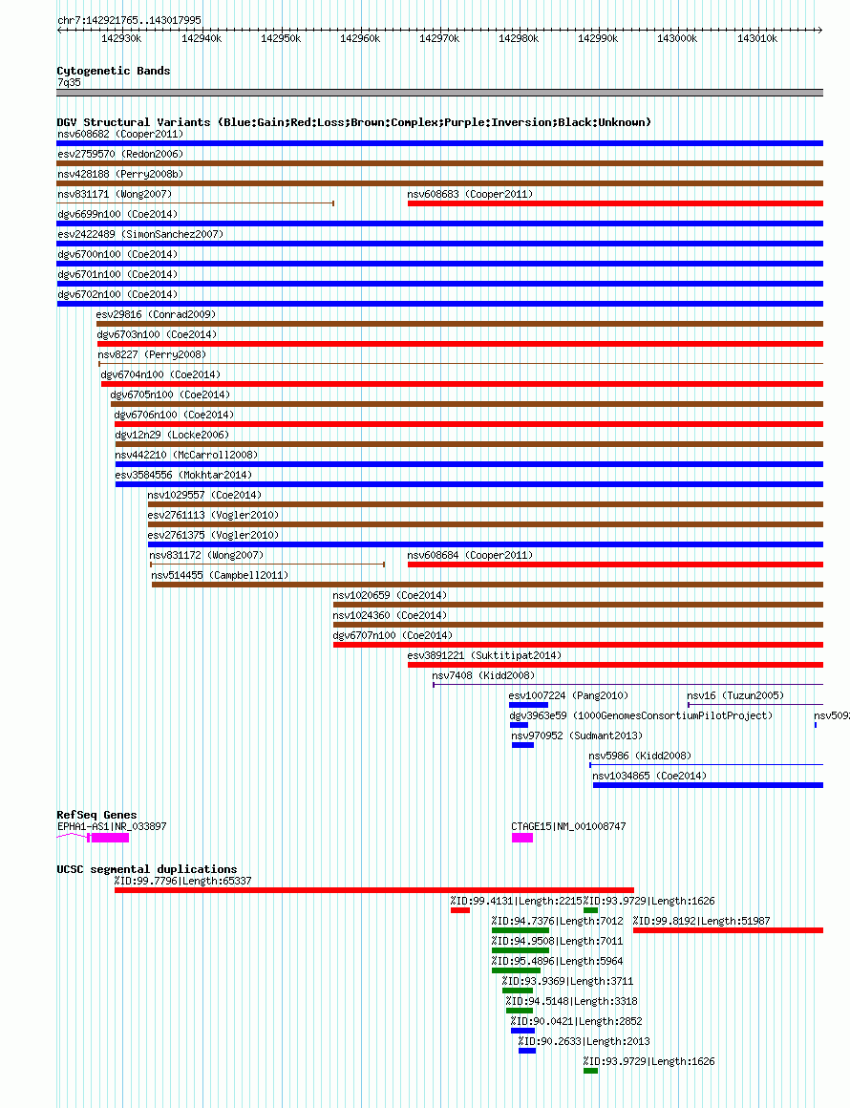Click the dgv6702n100 (Coe2014) label
Screen dimensions: 850x1108
point(117,294)
